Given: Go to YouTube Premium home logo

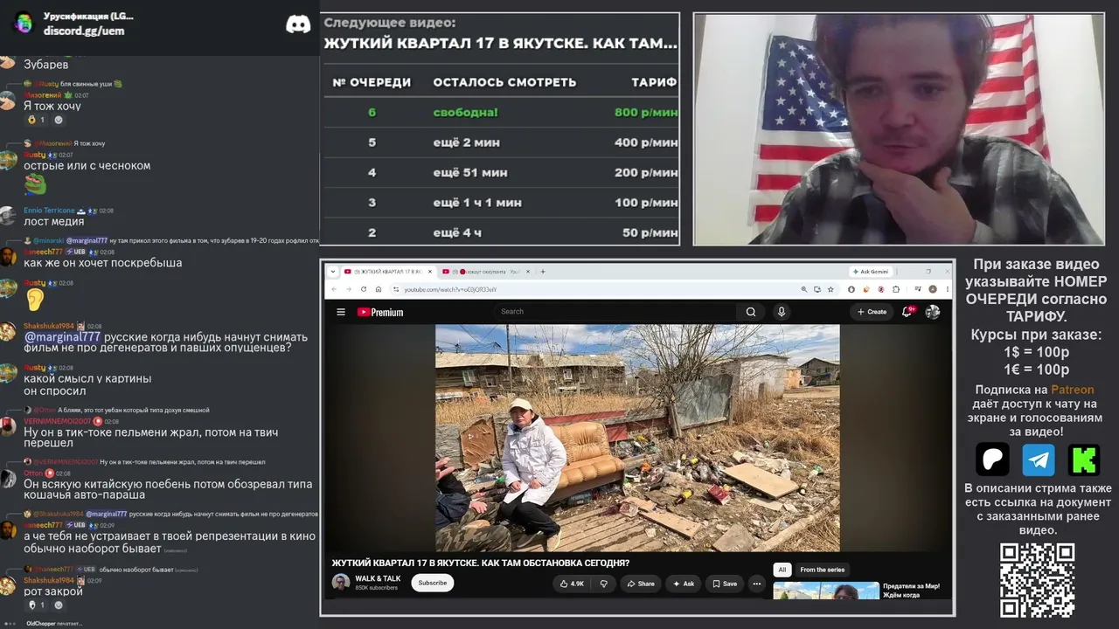Looking at the screenshot, I should [380, 312].
